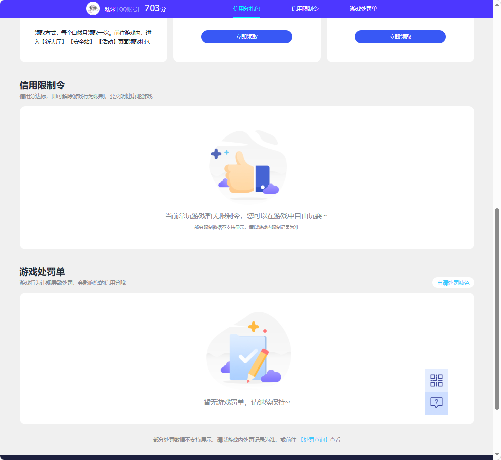
Task: Click the thumbs-up illustration
Action: click(x=247, y=165)
